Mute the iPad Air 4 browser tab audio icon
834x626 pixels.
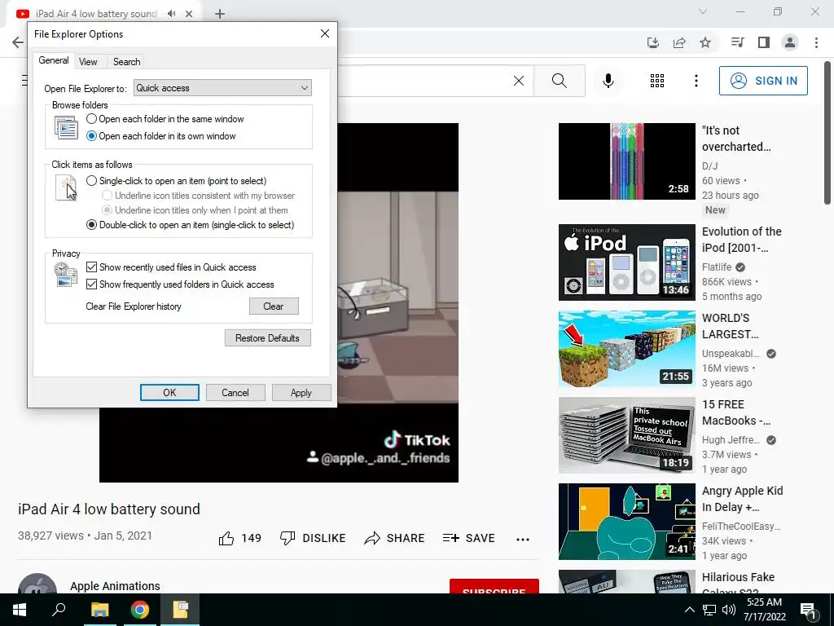pos(171,14)
